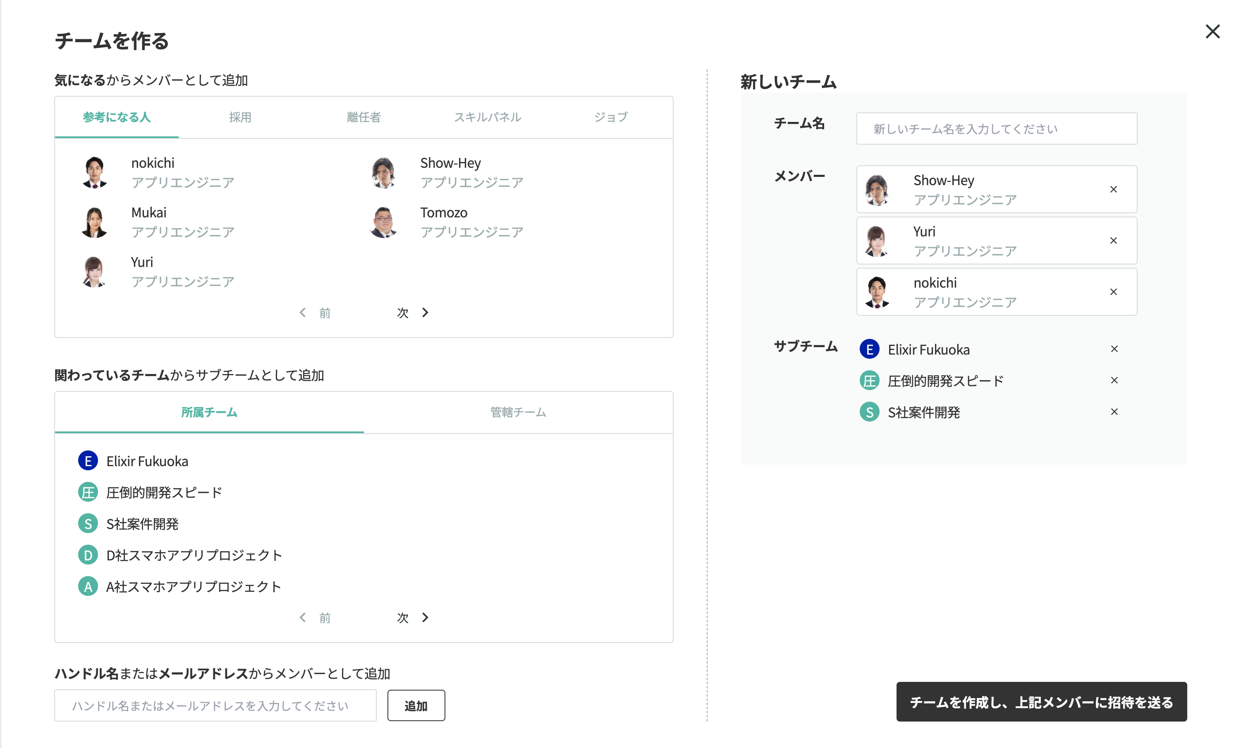Image resolution: width=1241 pixels, height=748 pixels.
Task: Remove S社案件開発 subteam from new team
Action: [1114, 412]
